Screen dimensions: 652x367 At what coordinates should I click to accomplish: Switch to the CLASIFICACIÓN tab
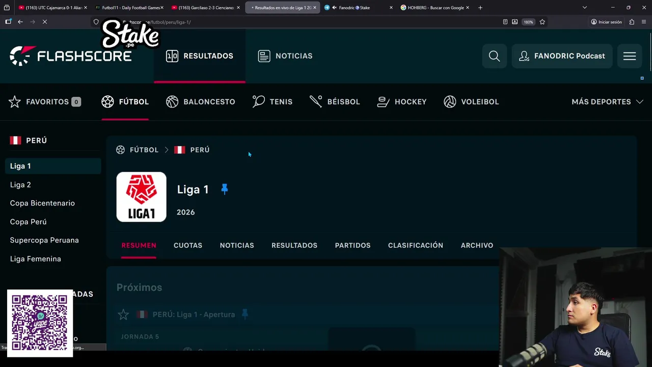(x=416, y=245)
